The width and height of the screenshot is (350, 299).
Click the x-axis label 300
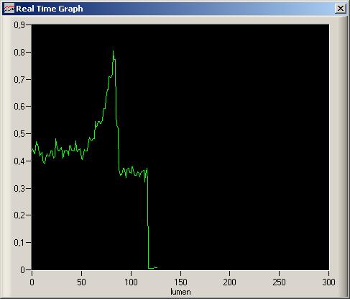point(328,282)
